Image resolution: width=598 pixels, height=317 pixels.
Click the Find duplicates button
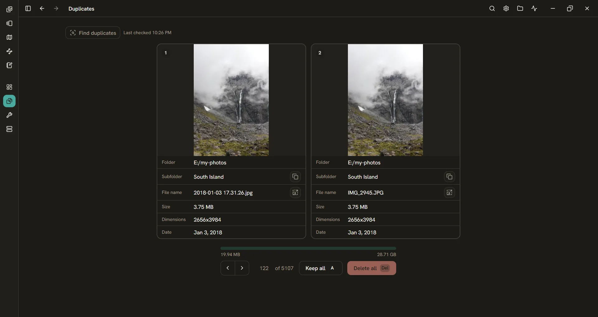pyautogui.click(x=93, y=33)
